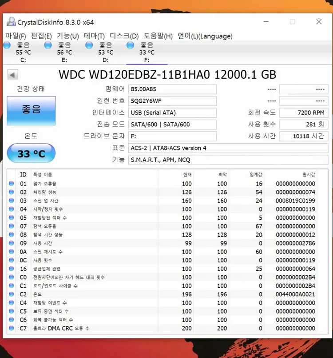The width and height of the screenshot is (333, 358).
Task: Click the drive letter field F:
Action: (x=172, y=136)
